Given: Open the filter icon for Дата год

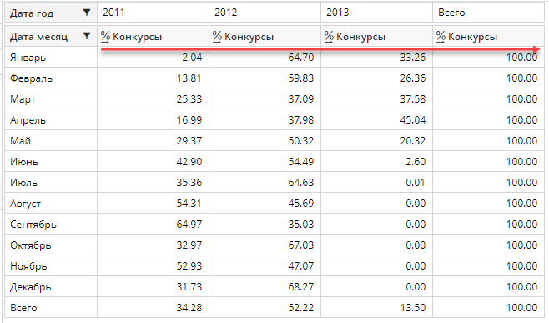Looking at the screenshot, I should tap(87, 13).
